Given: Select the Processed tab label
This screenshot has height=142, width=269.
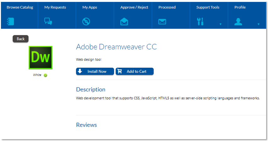Looking at the screenshot, I should coord(167,7).
